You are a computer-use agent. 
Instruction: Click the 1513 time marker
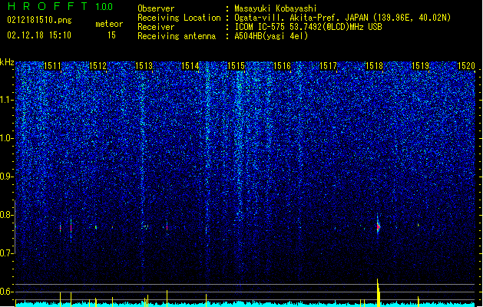(x=144, y=66)
